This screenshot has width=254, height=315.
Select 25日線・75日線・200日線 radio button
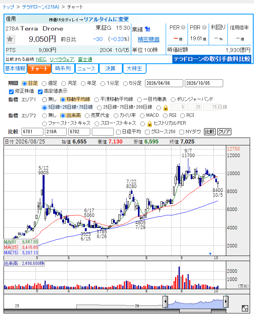pos(99,108)
